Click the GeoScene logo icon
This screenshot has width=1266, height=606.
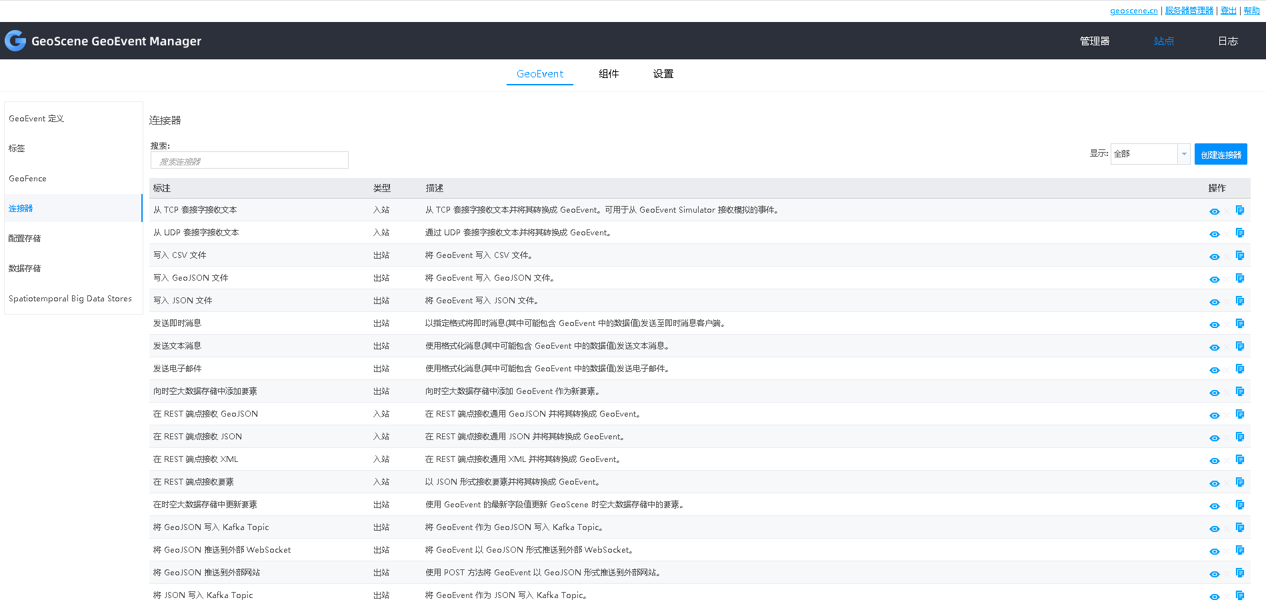pyautogui.click(x=15, y=41)
